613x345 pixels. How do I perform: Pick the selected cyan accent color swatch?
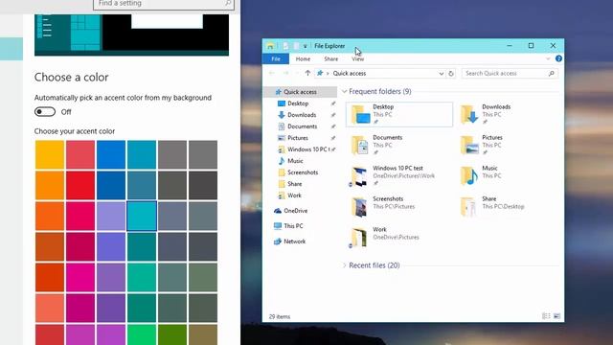click(142, 216)
